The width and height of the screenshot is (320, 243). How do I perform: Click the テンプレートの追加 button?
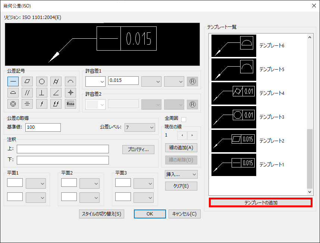click(260, 203)
